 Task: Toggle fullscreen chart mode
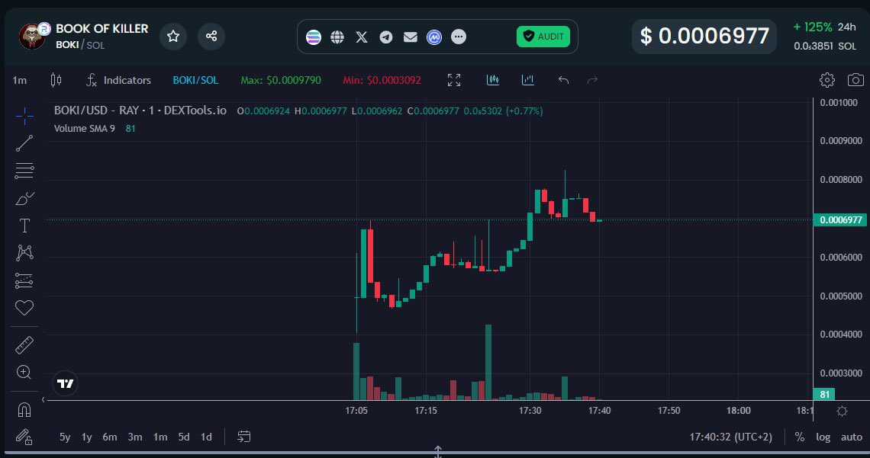pos(454,80)
